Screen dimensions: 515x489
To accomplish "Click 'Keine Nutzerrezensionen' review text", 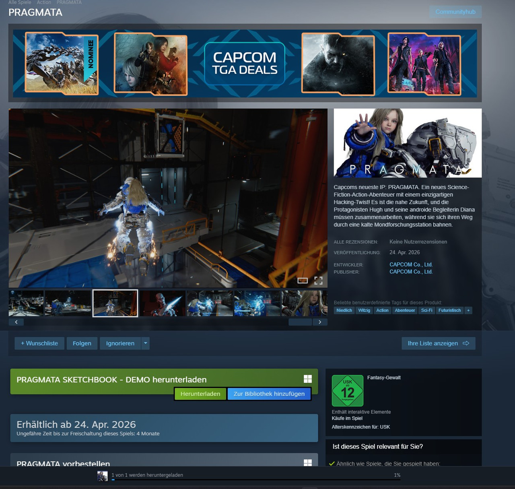I will pyautogui.click(x=418, y=241).
